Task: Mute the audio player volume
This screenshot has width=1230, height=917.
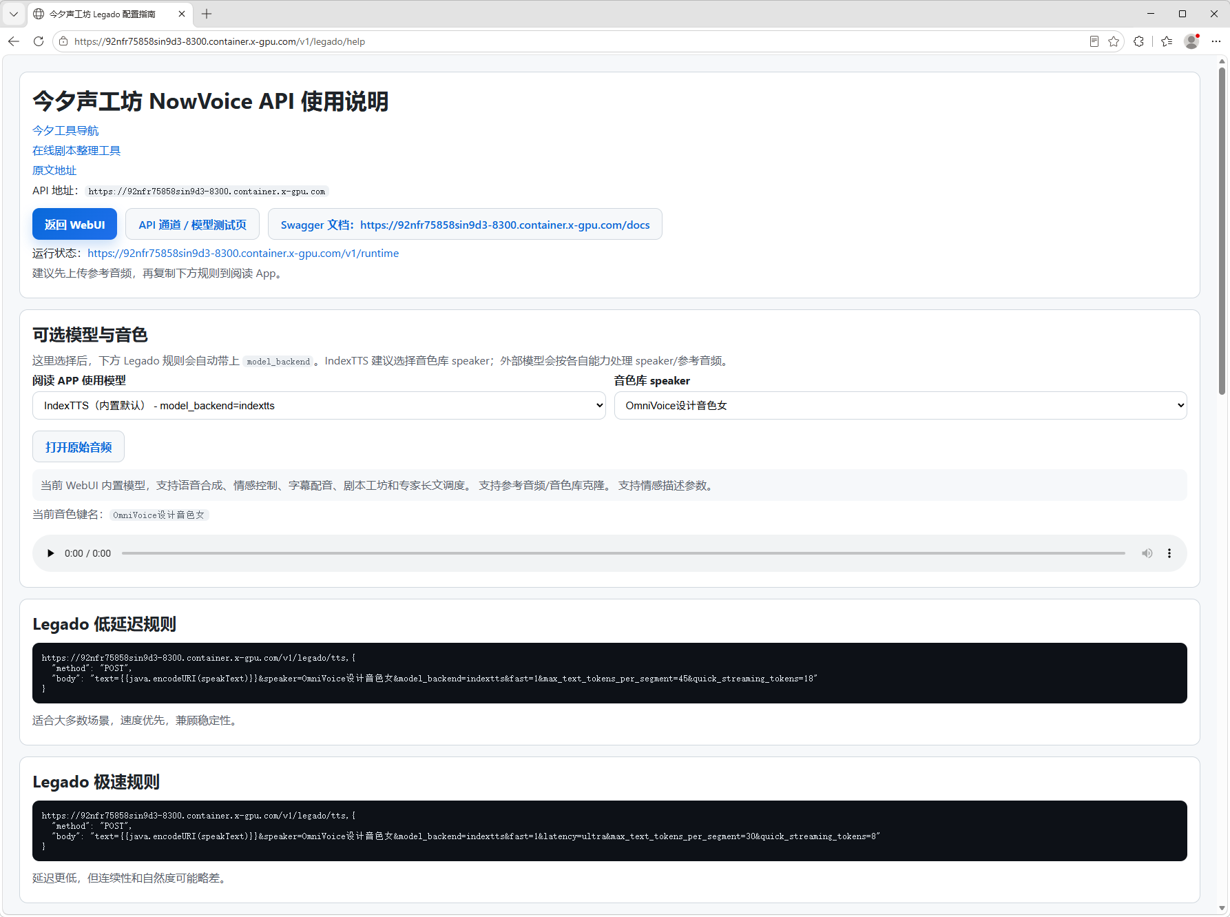Action: point(1147,553)
